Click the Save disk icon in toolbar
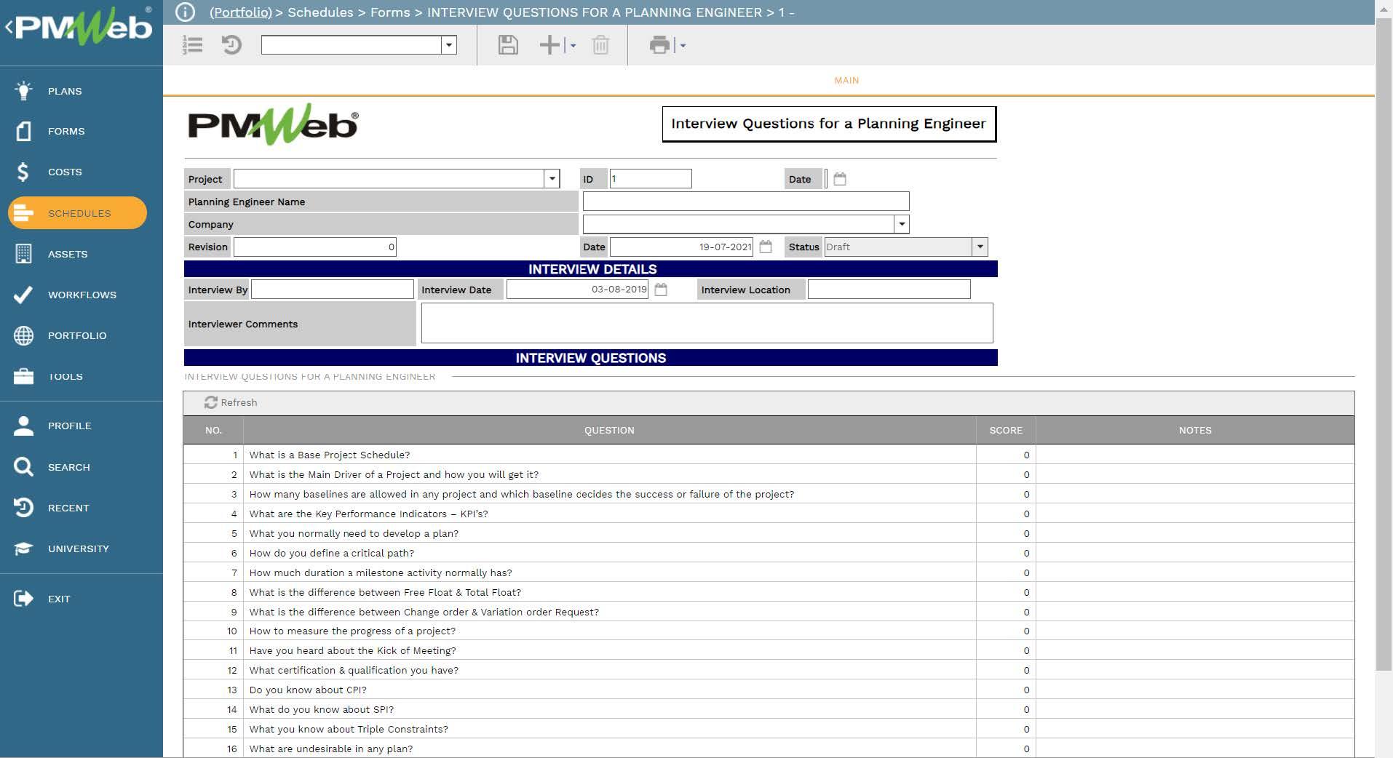Image resolution: width=1393 pixels, height=758 pixels. click(508, 45)
